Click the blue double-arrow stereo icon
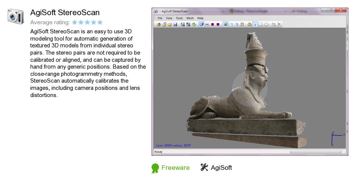Viewport: 356px width, 185px height. pos(207,24)
